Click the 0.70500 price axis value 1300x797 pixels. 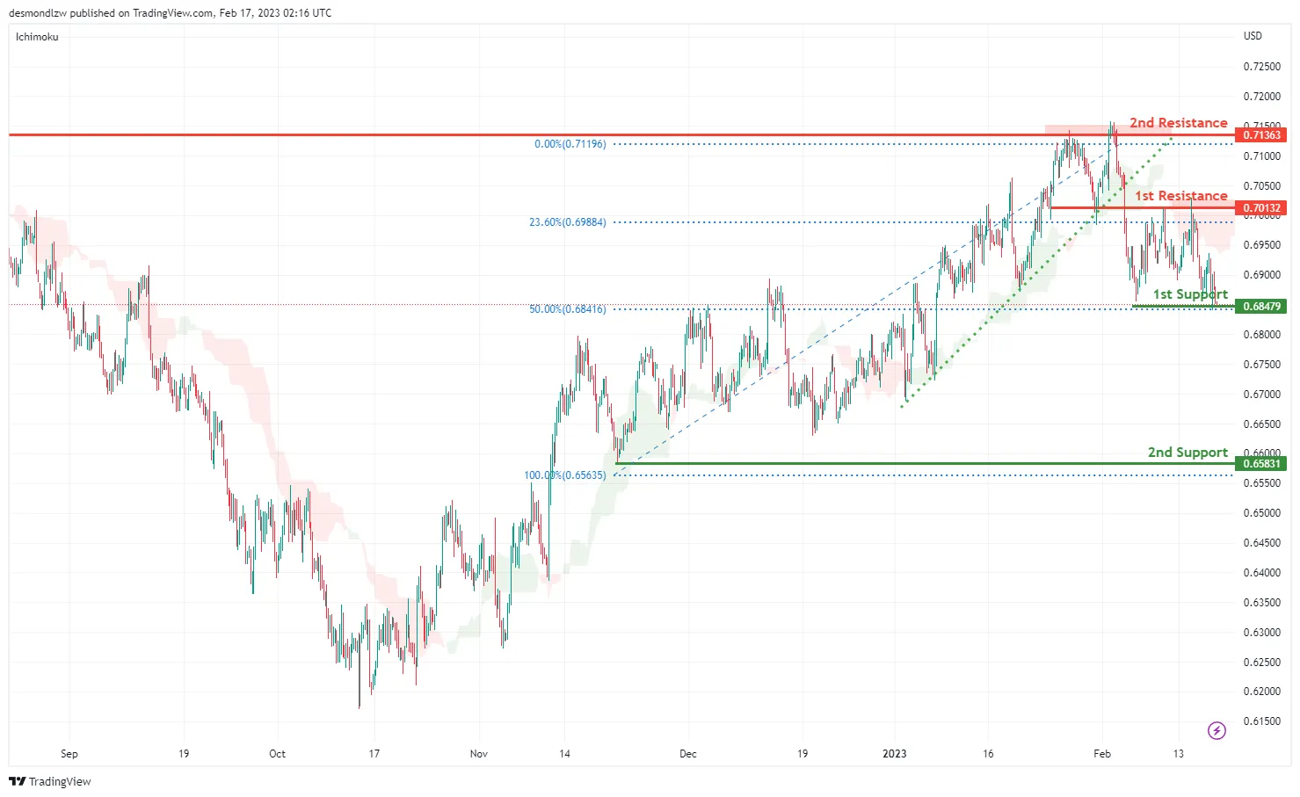coord(1262,186)
